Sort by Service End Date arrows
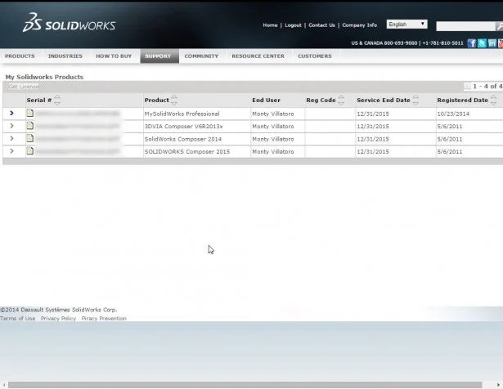 tap(415, 100)
